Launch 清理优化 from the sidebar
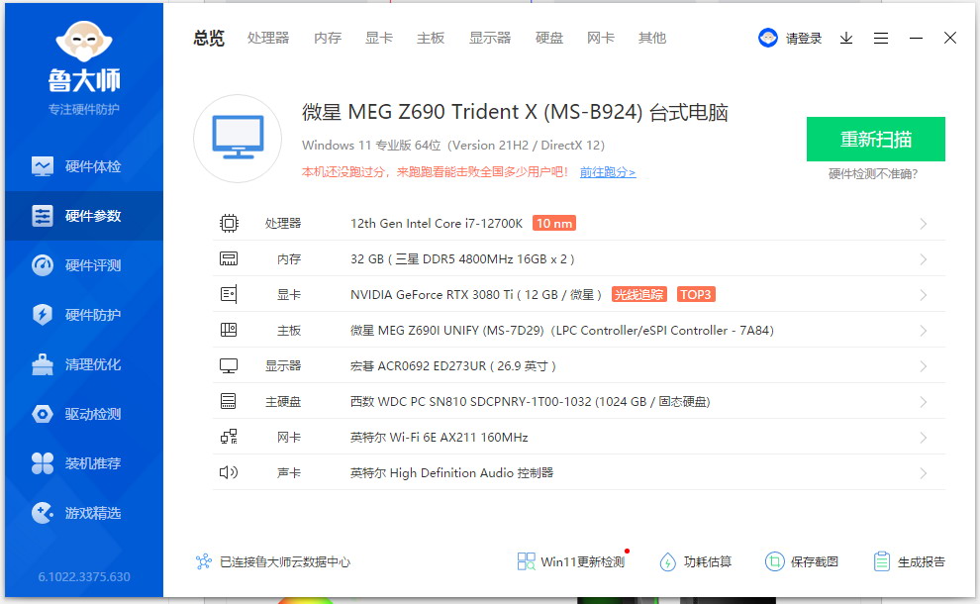The image size is (980, 604). tap(83, 364)
